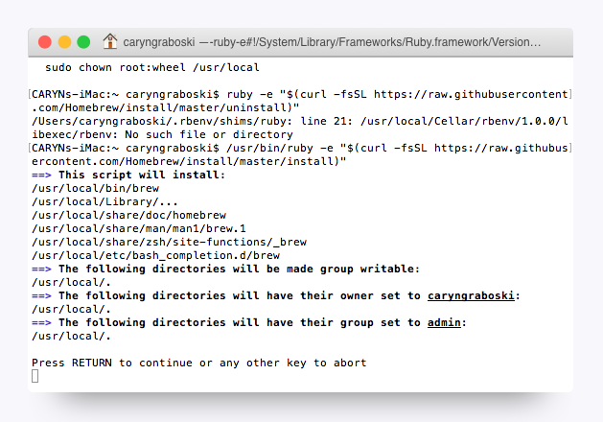Click the bash_completion.d/brew path line
Image resolution: width=603 pixels, height=422 pixels.
pos(155,256)
